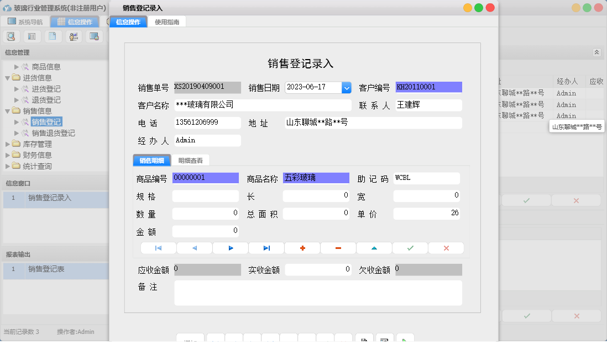607x356 pixels.
Task: Open the list view toolbar icon
Action: [32, 36]
